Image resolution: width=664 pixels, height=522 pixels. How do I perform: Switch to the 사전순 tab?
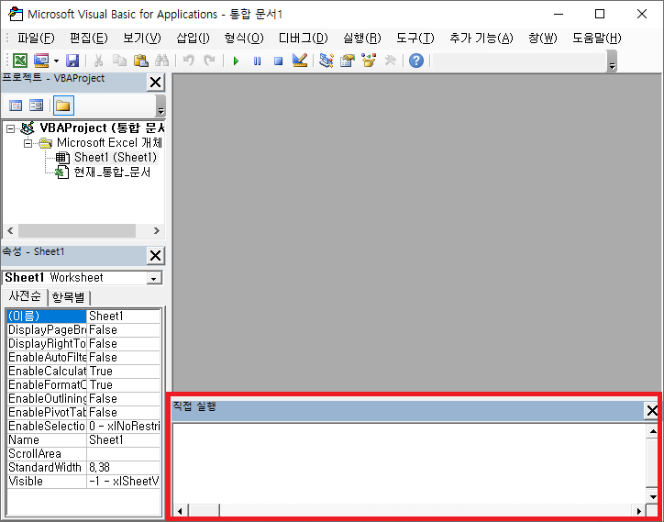click(25, 296)
